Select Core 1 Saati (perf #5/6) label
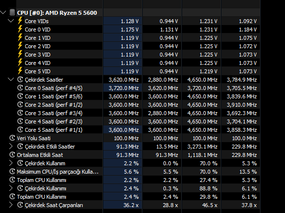This screenshot has width=285, height=213. 54,96
